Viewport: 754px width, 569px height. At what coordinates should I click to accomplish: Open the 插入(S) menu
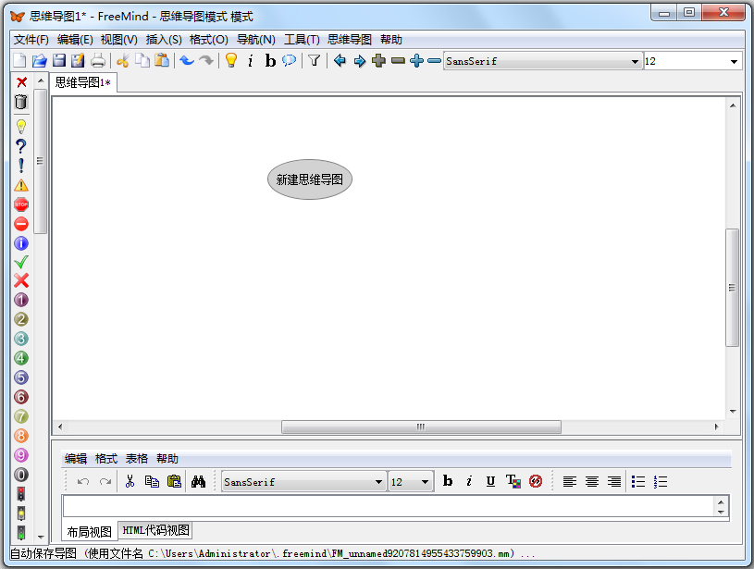click(164, 40)
